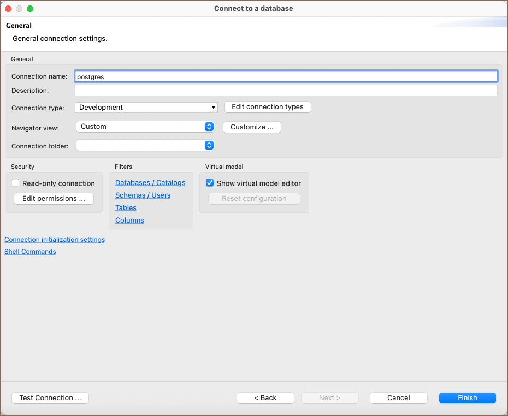Viewport: 508px width, 416px height.
Task: Click the Test Connection ... button
Action: [x=50, y=398]
